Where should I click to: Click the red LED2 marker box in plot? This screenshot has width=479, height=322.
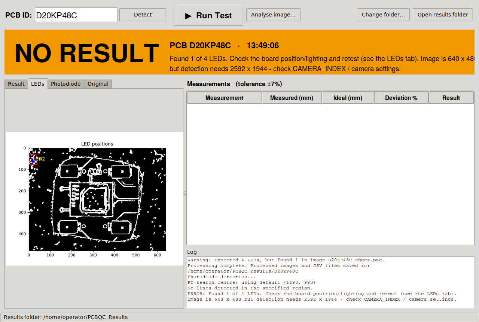click(33, 160)
